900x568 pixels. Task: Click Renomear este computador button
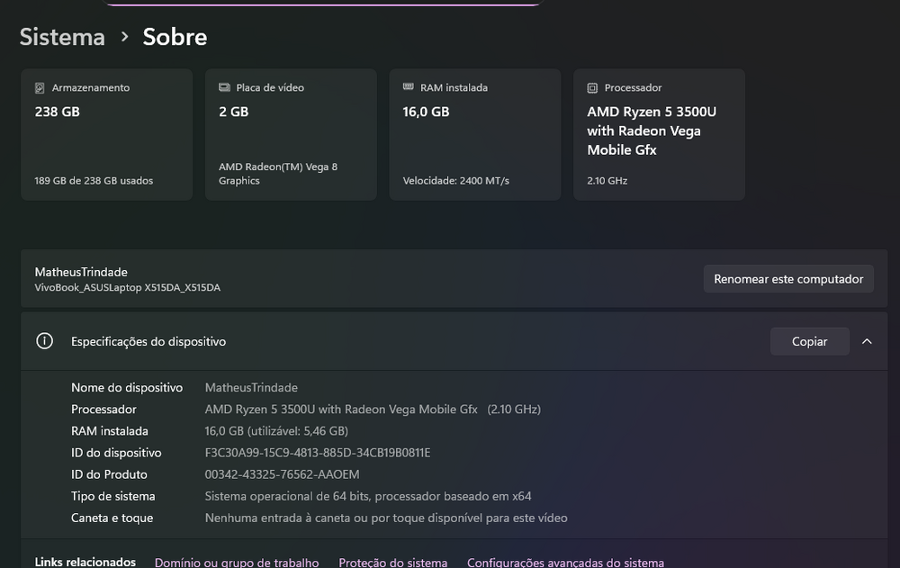[788, 279]
